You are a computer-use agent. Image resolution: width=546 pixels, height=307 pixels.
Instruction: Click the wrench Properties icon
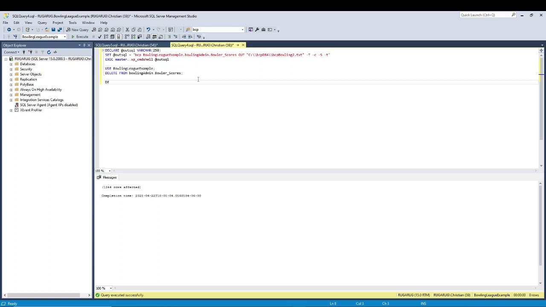(257, 29)
